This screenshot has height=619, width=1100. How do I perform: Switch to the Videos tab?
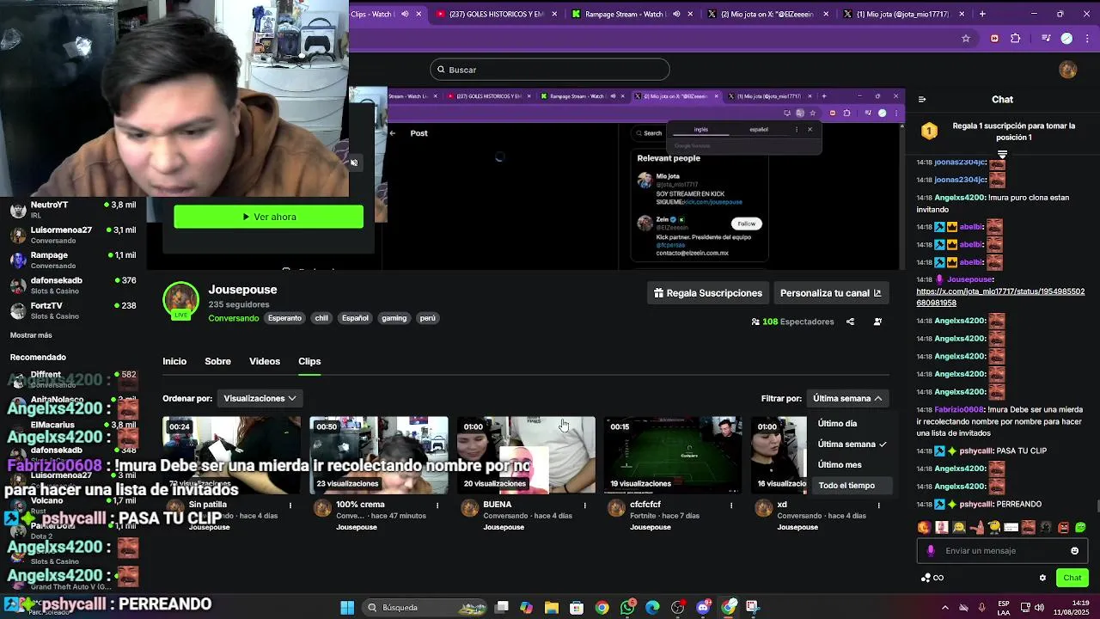[265, 361]
